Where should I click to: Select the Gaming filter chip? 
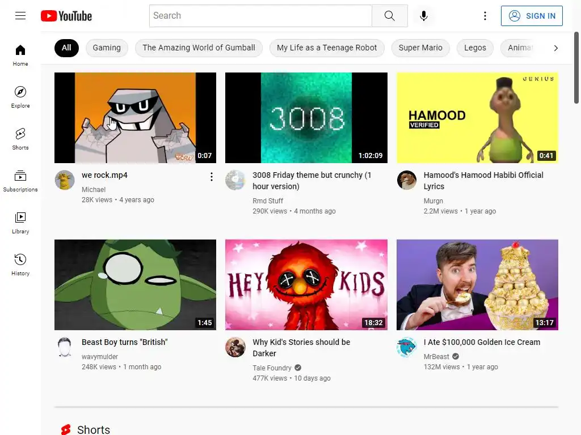(x=107, y=48)
